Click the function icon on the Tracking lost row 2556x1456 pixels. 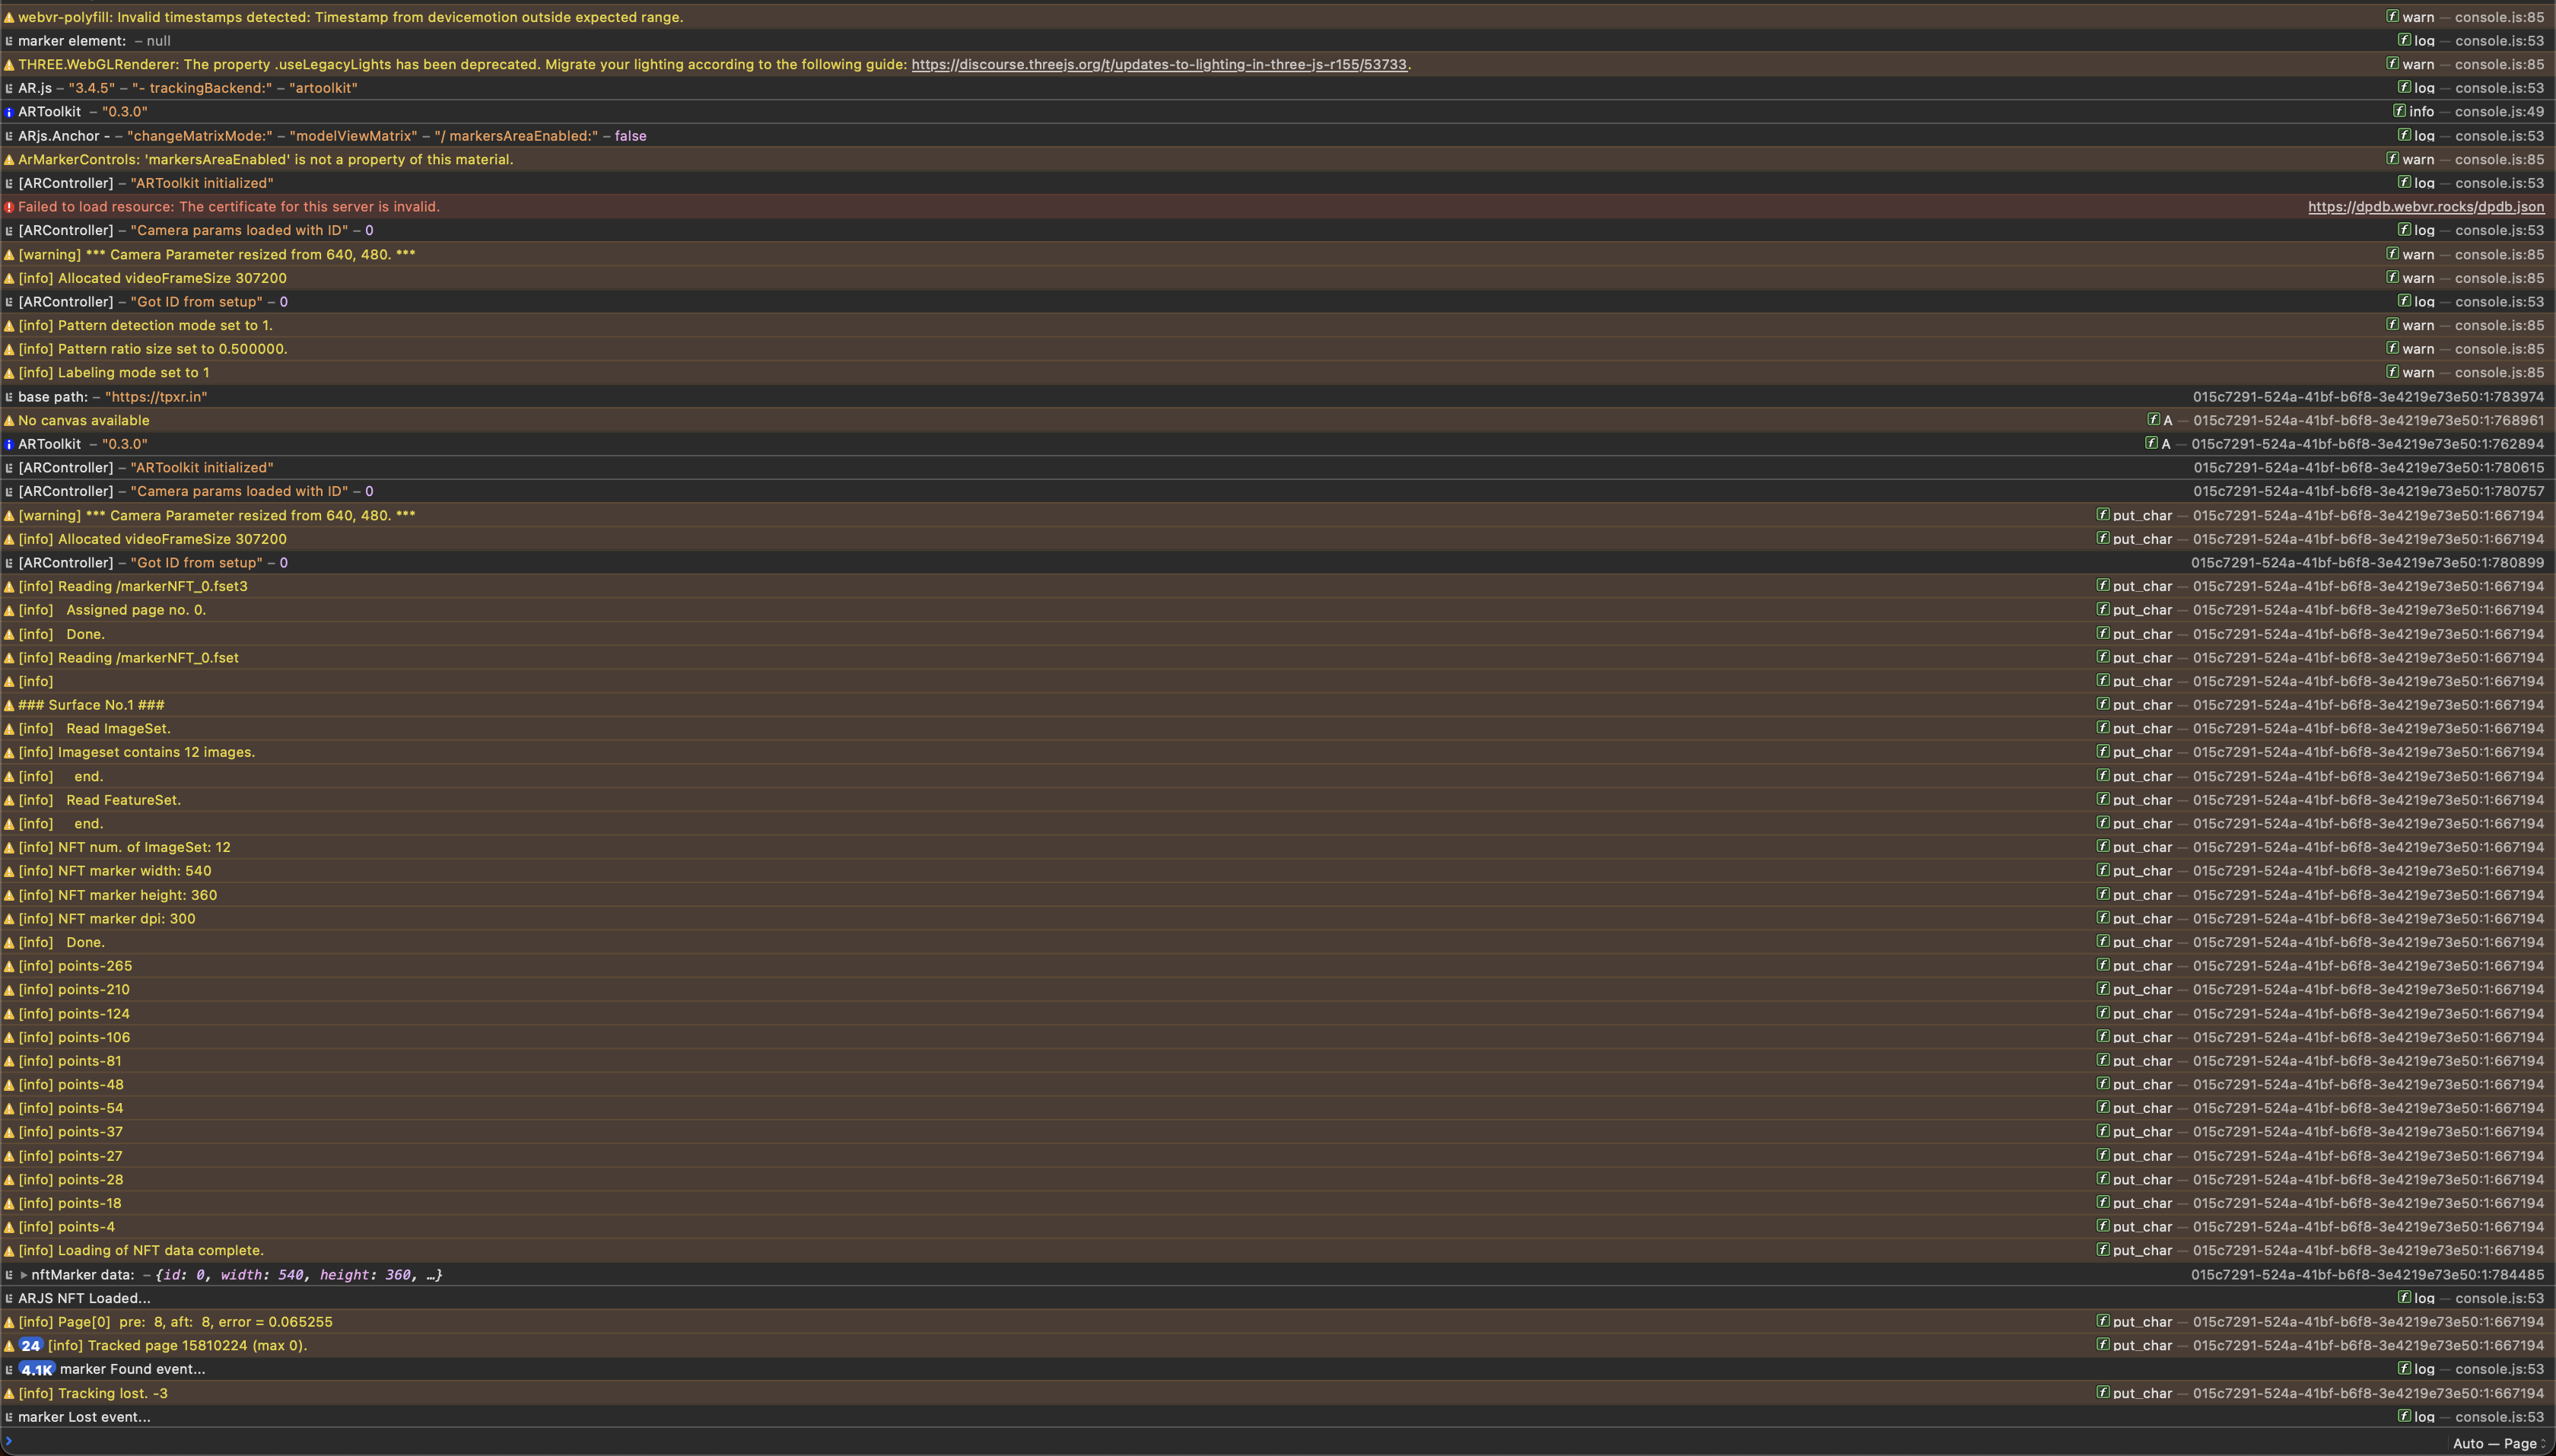pos(2102,1392)
